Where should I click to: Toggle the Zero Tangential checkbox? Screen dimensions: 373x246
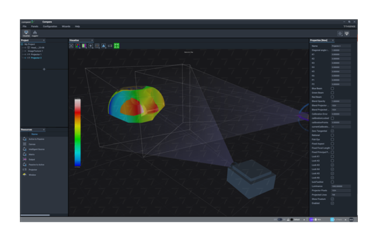[332, 131]
